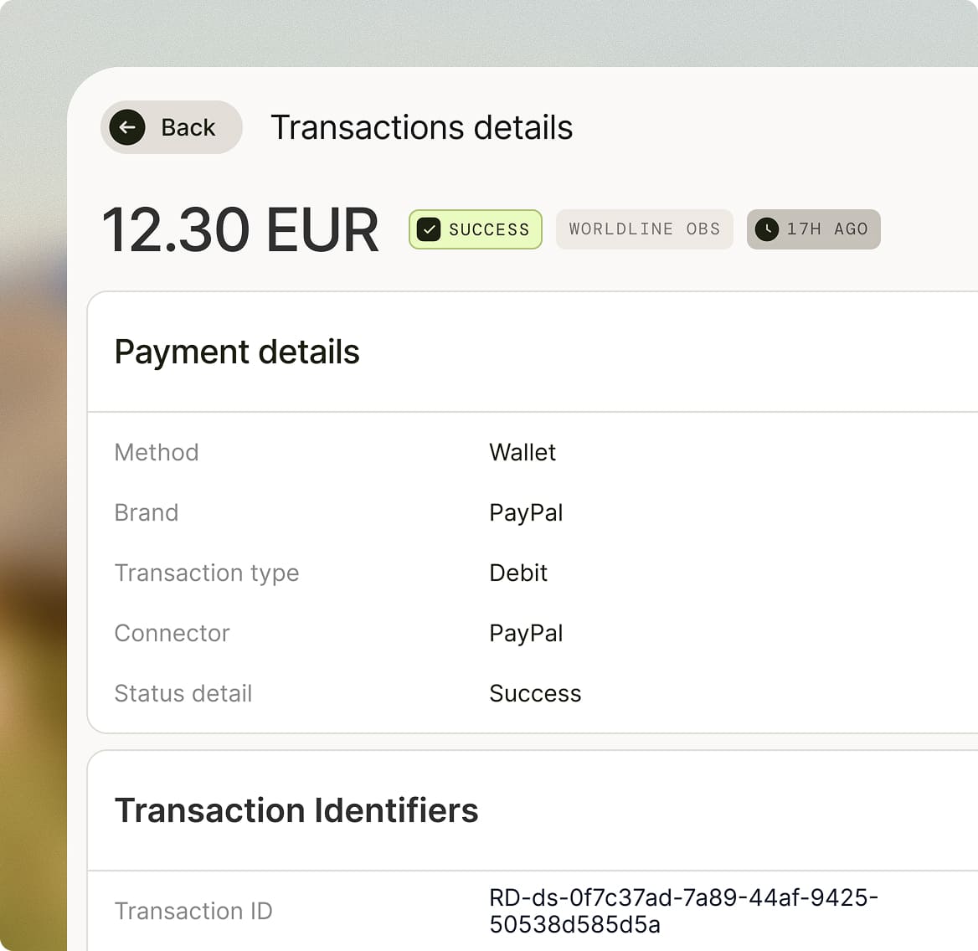Select the Transaction Identifiers section header
This screenshot has height=951, width=978.
(x=296, y=810)
